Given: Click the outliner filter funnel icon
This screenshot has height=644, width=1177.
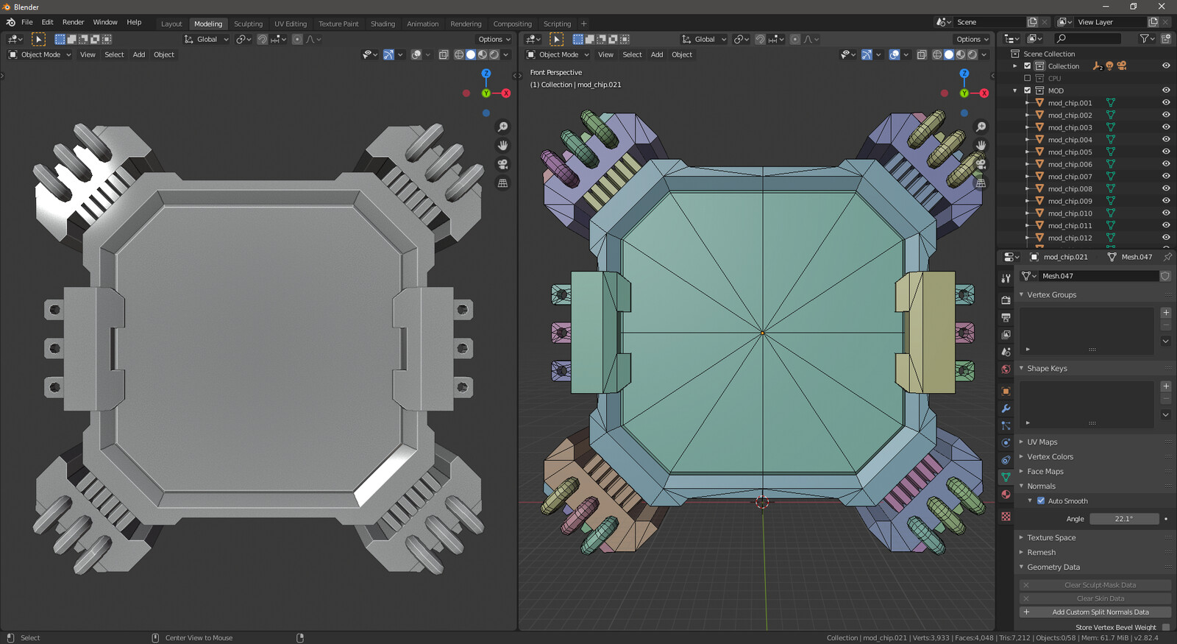Looking at the screenshot, I should click(x=1144, y=39).
